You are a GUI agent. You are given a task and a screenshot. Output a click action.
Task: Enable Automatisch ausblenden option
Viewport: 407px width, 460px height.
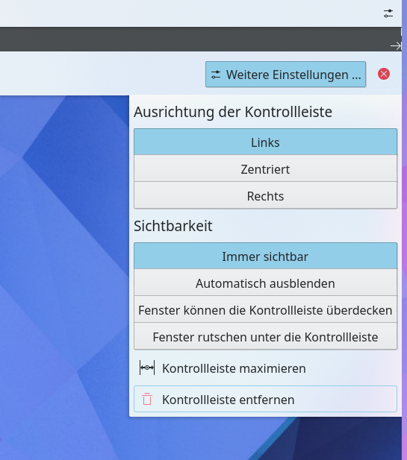click(265, 283)
